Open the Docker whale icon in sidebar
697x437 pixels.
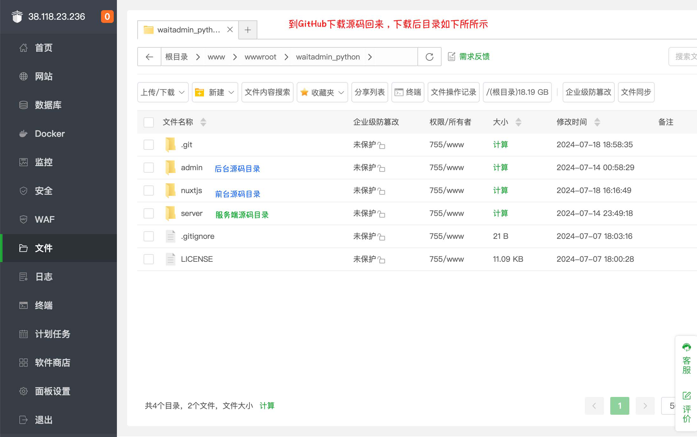24,134
